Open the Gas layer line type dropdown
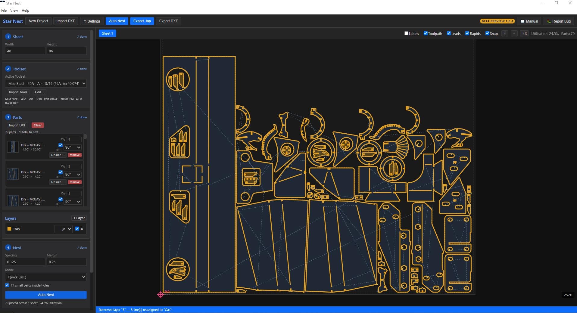 point(63,229)
